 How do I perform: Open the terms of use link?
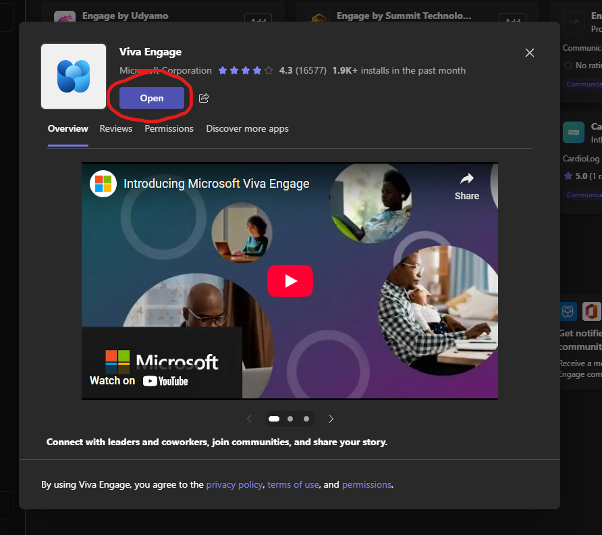(293, 484)
